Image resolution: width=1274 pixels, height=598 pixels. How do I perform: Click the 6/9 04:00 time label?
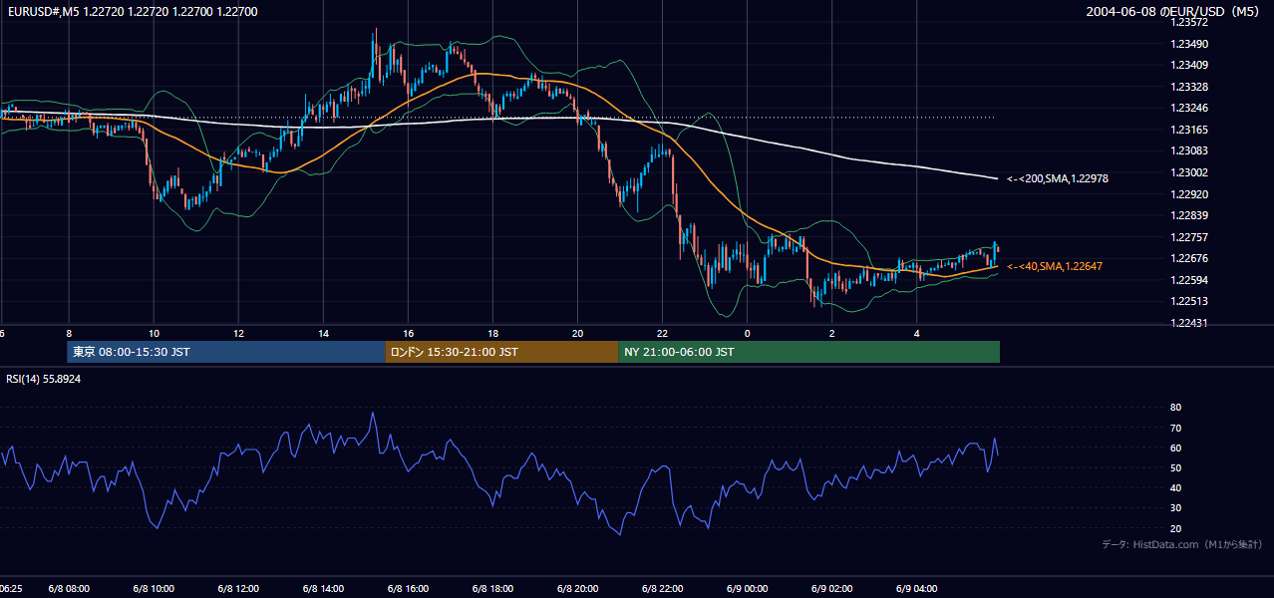coord(916,589)
